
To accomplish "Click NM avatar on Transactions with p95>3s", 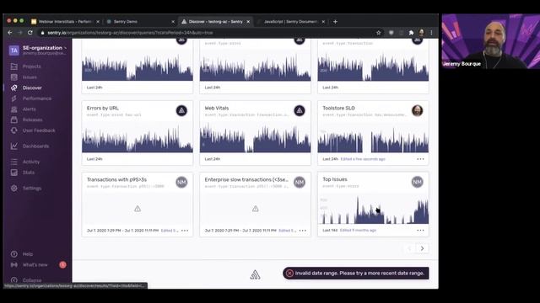I will point(181,182).
